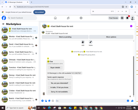
Task: Click the find-in-page text field
Action: click(x=101, y=11)
